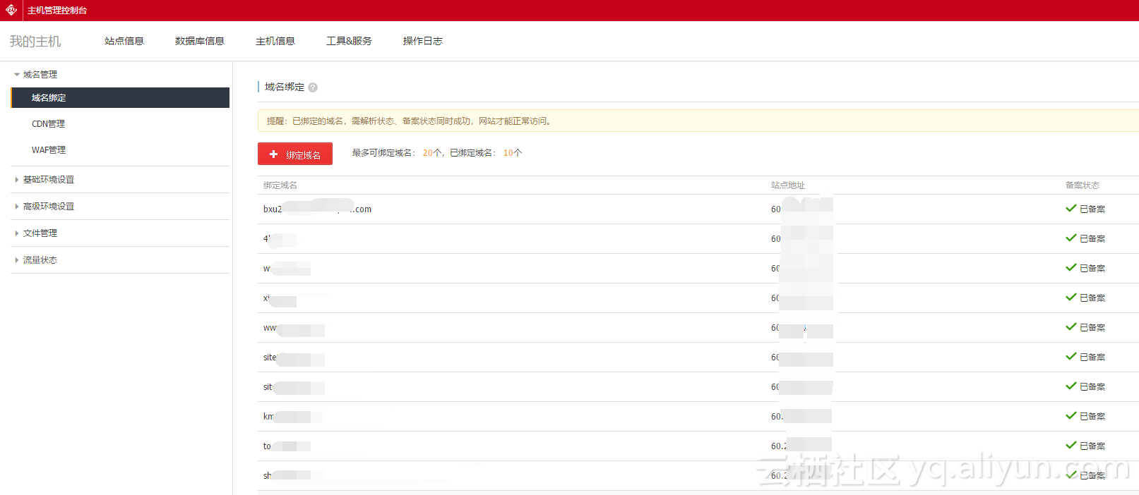1139x495 pixels.
Task: Collapse the 域名管理 section arrow
Action: point(17,74)
